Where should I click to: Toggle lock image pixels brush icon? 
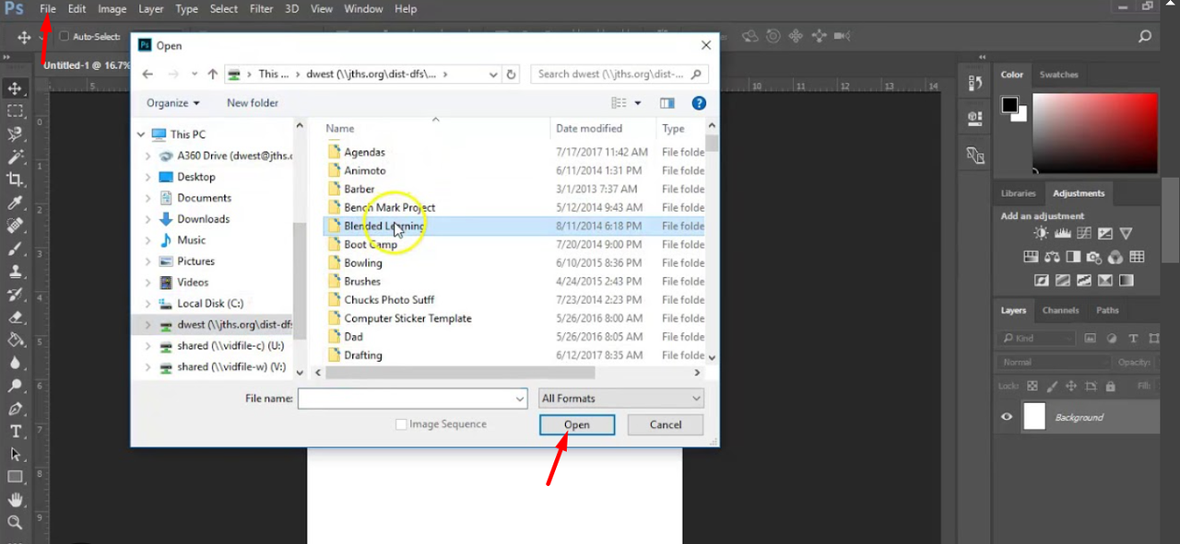(1052, 387)
